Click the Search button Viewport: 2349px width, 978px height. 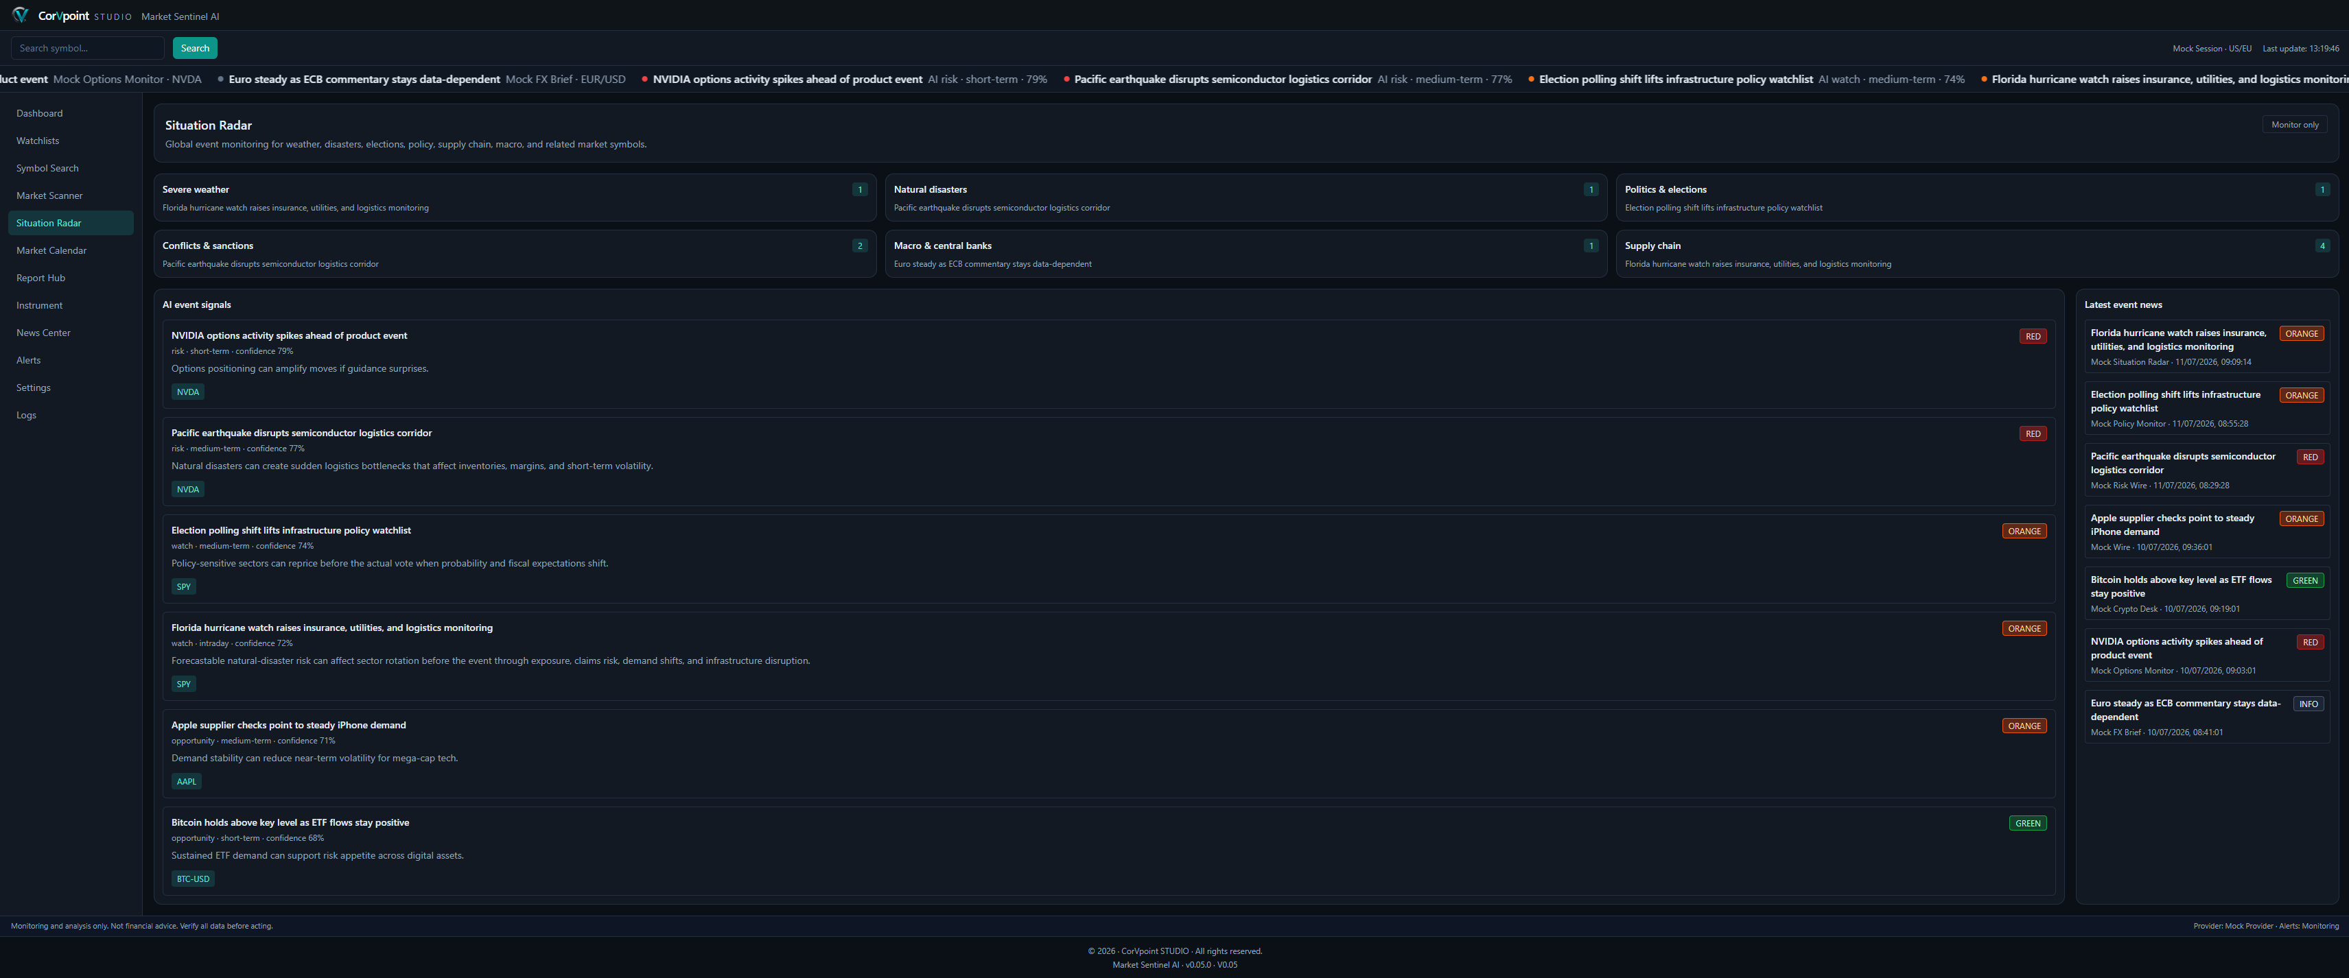click(x=195, y=48)
